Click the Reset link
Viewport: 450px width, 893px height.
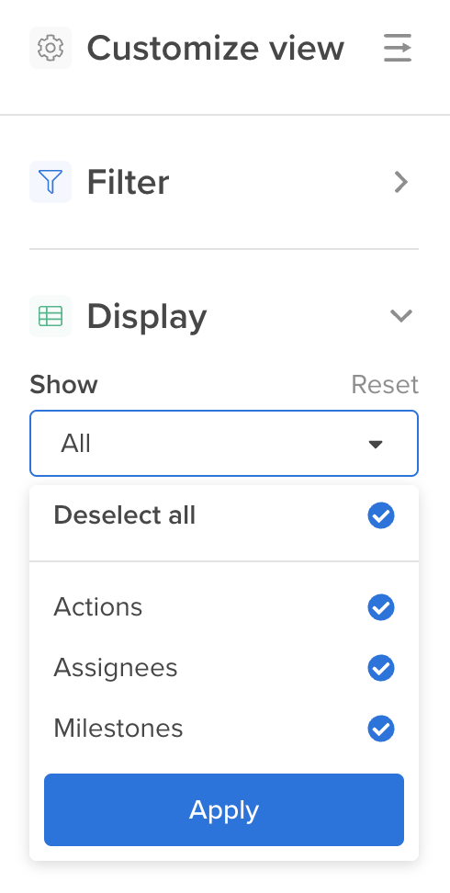pyautogui.click(x=385, y=384)
